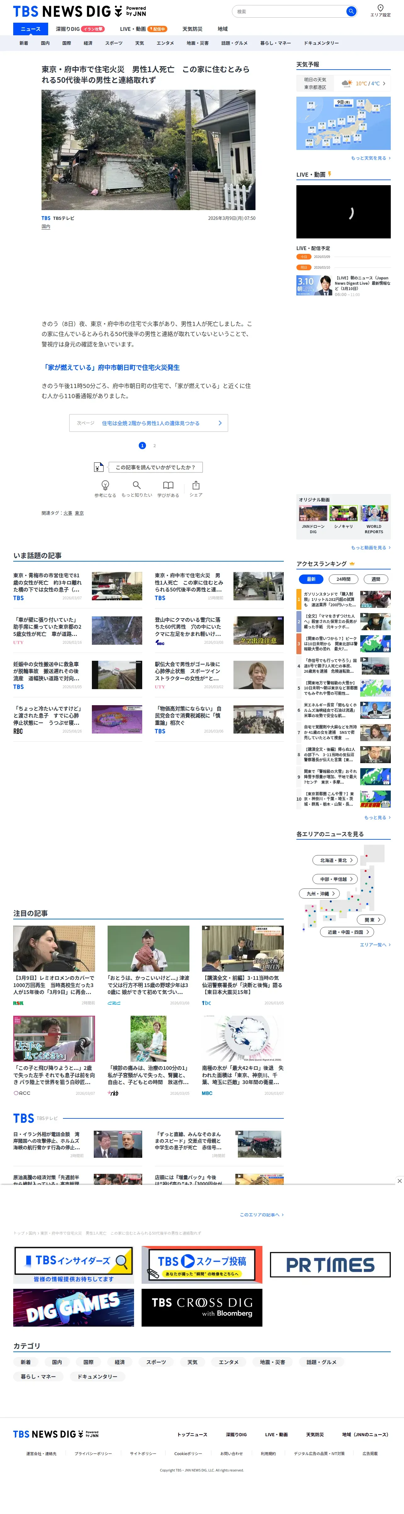
Task: Open the クマ出没注意 bear article thumbnail
Action: point(258,631)
